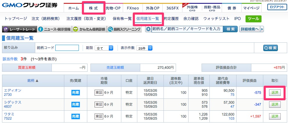Viewport: 288px width, 124px height.
Task: Click 返済 button for エディオン row
Action: [275, 93]
